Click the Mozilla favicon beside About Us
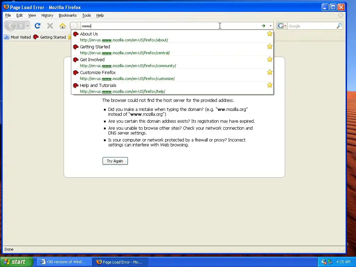356x267 pixels. tap(75, 34)
